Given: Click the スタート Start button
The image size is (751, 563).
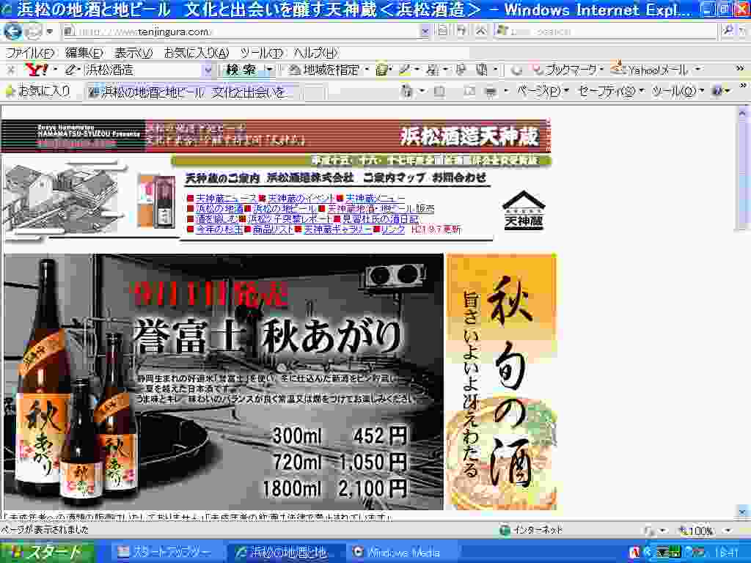Looking at the screenshot, I should tap(47, 552).
